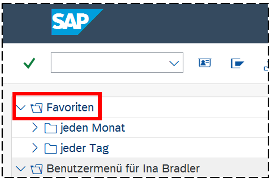Click the Benutzermenü open folder icon
This screenshot has width=270, height=180.
coord(36,169)
